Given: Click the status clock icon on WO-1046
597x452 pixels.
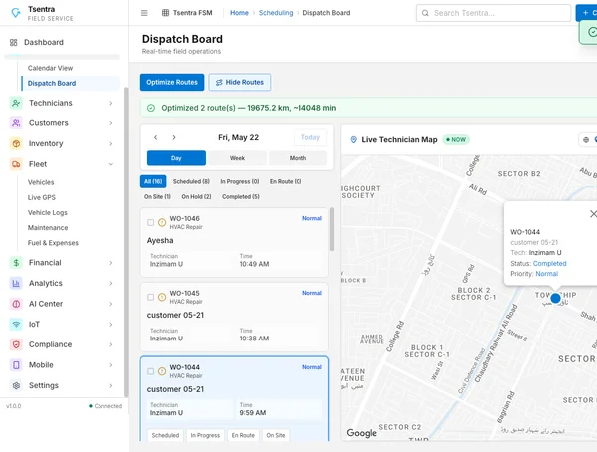Looking at the screenshot, I should pyautogui.click(x=162, y=223).
